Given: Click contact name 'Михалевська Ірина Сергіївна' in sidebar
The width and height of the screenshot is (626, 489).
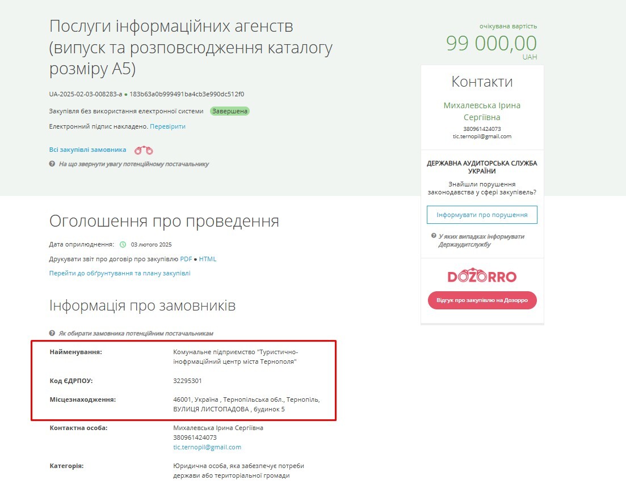Looking at the screenshot, I should (482, 111).
